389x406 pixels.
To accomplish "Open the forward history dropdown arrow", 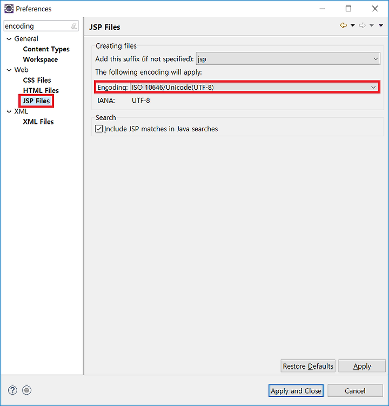I will pos(372,25).
